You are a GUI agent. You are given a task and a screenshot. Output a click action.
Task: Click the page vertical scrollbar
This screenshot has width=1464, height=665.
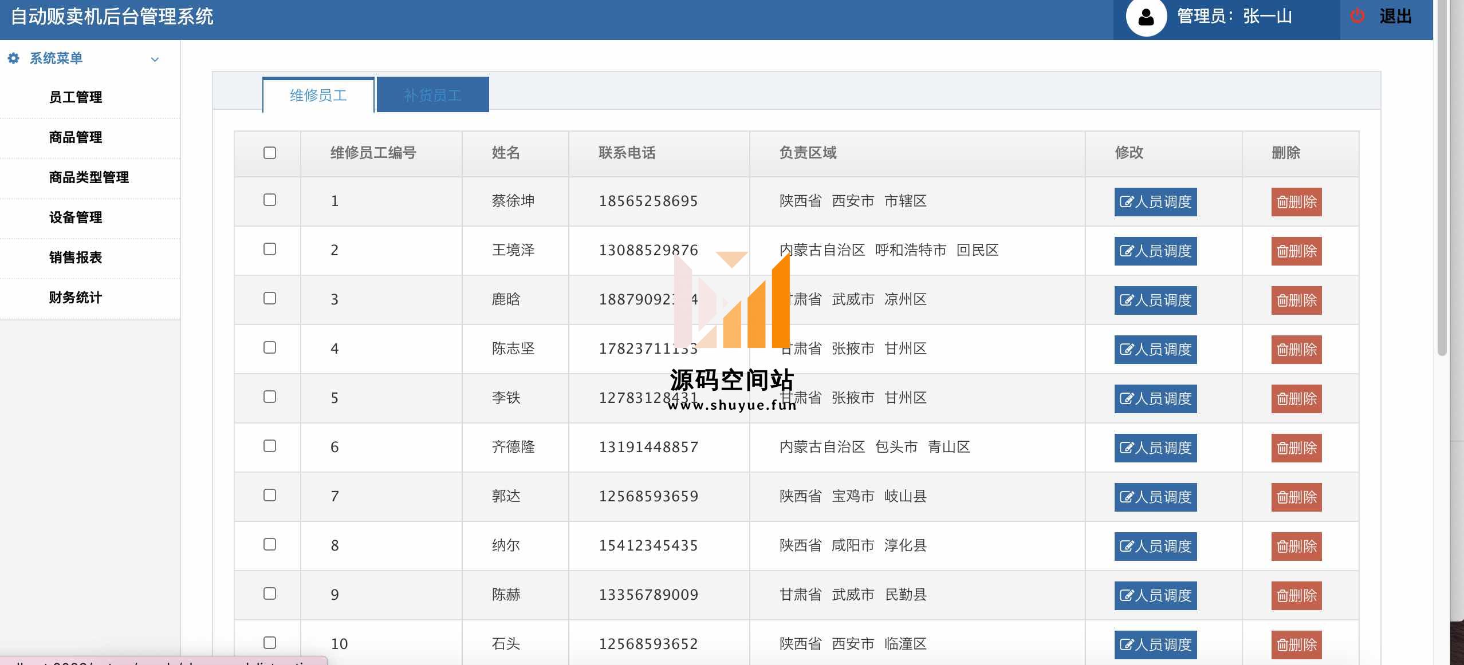(x=1442, y=177)
